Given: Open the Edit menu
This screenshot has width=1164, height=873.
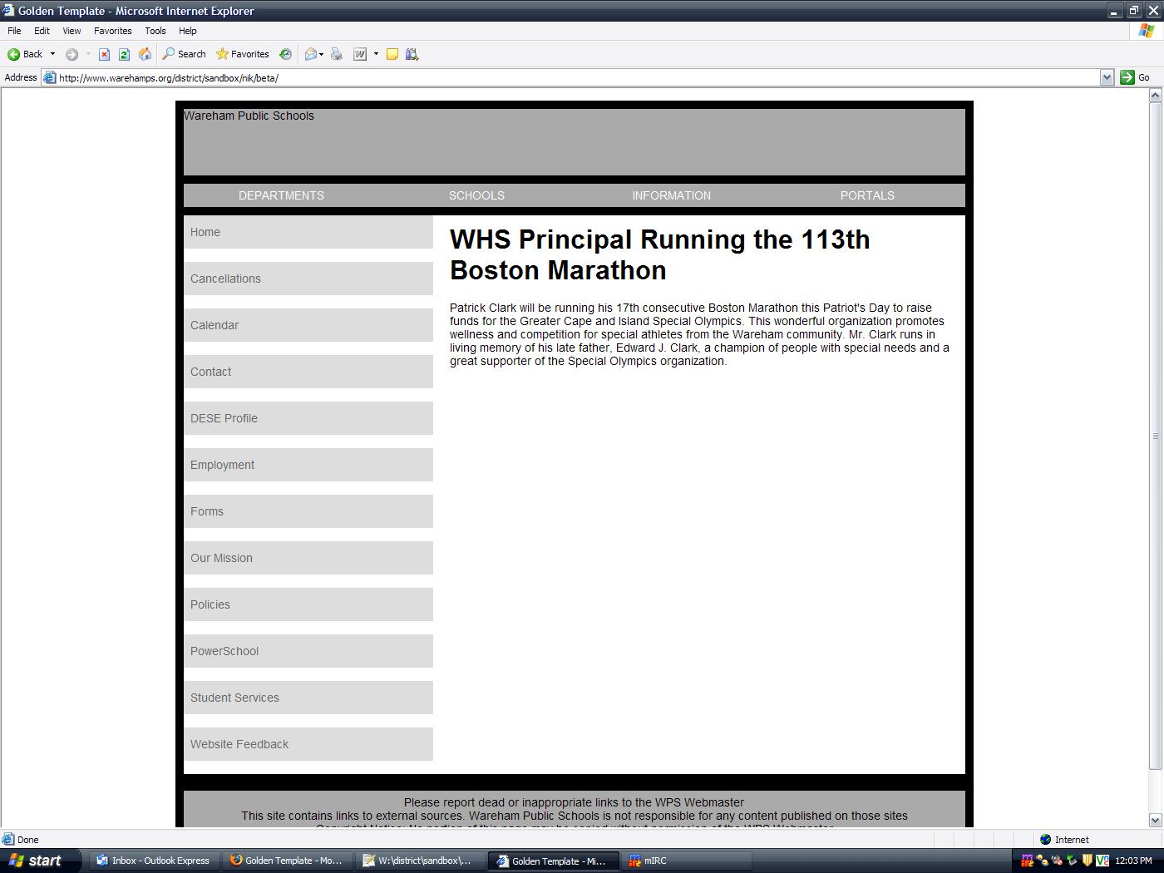Looking at the screenshot, I should tap(42, 31).
